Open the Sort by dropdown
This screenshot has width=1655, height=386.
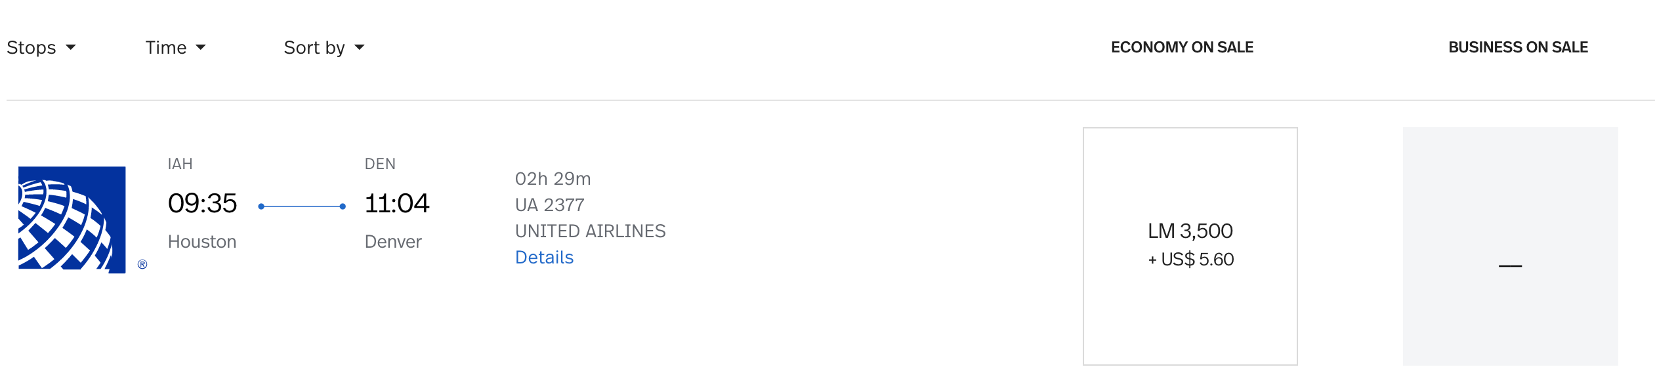click(324, 48)
